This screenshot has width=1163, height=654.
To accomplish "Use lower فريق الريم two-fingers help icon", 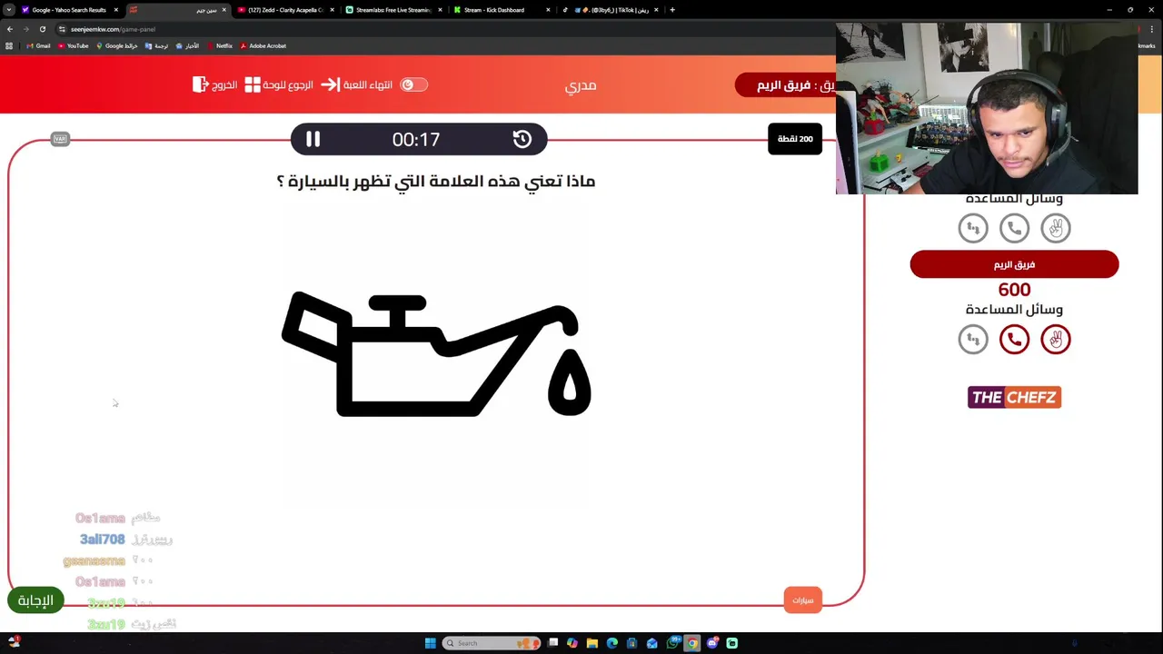I will 1056,340.
